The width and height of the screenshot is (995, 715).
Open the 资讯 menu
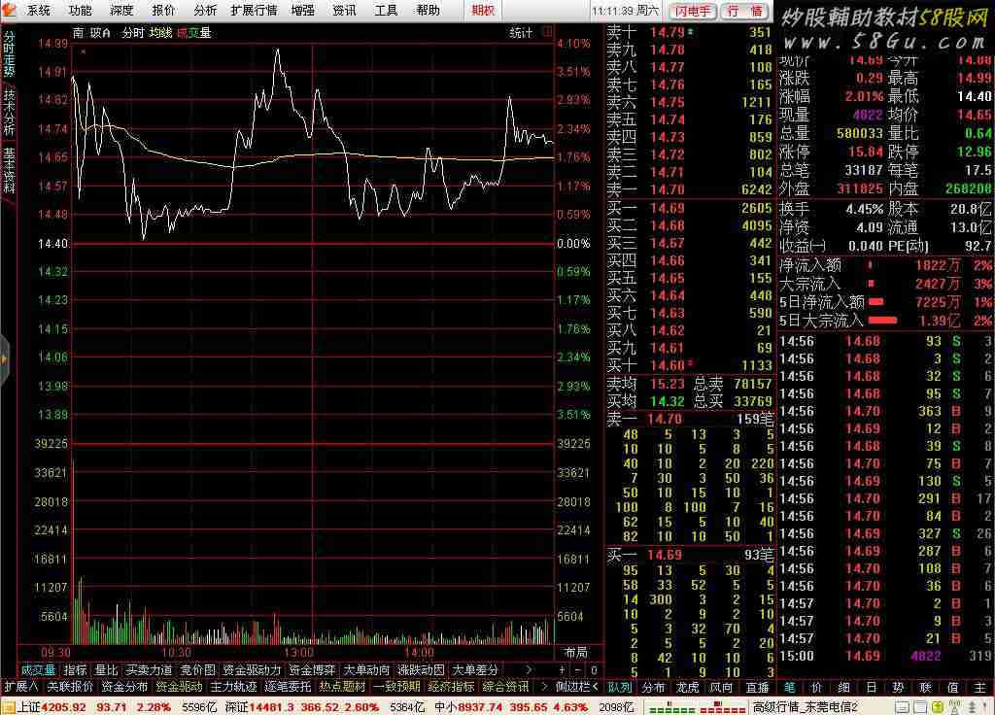pyautogui.click(x=345, y=10)
